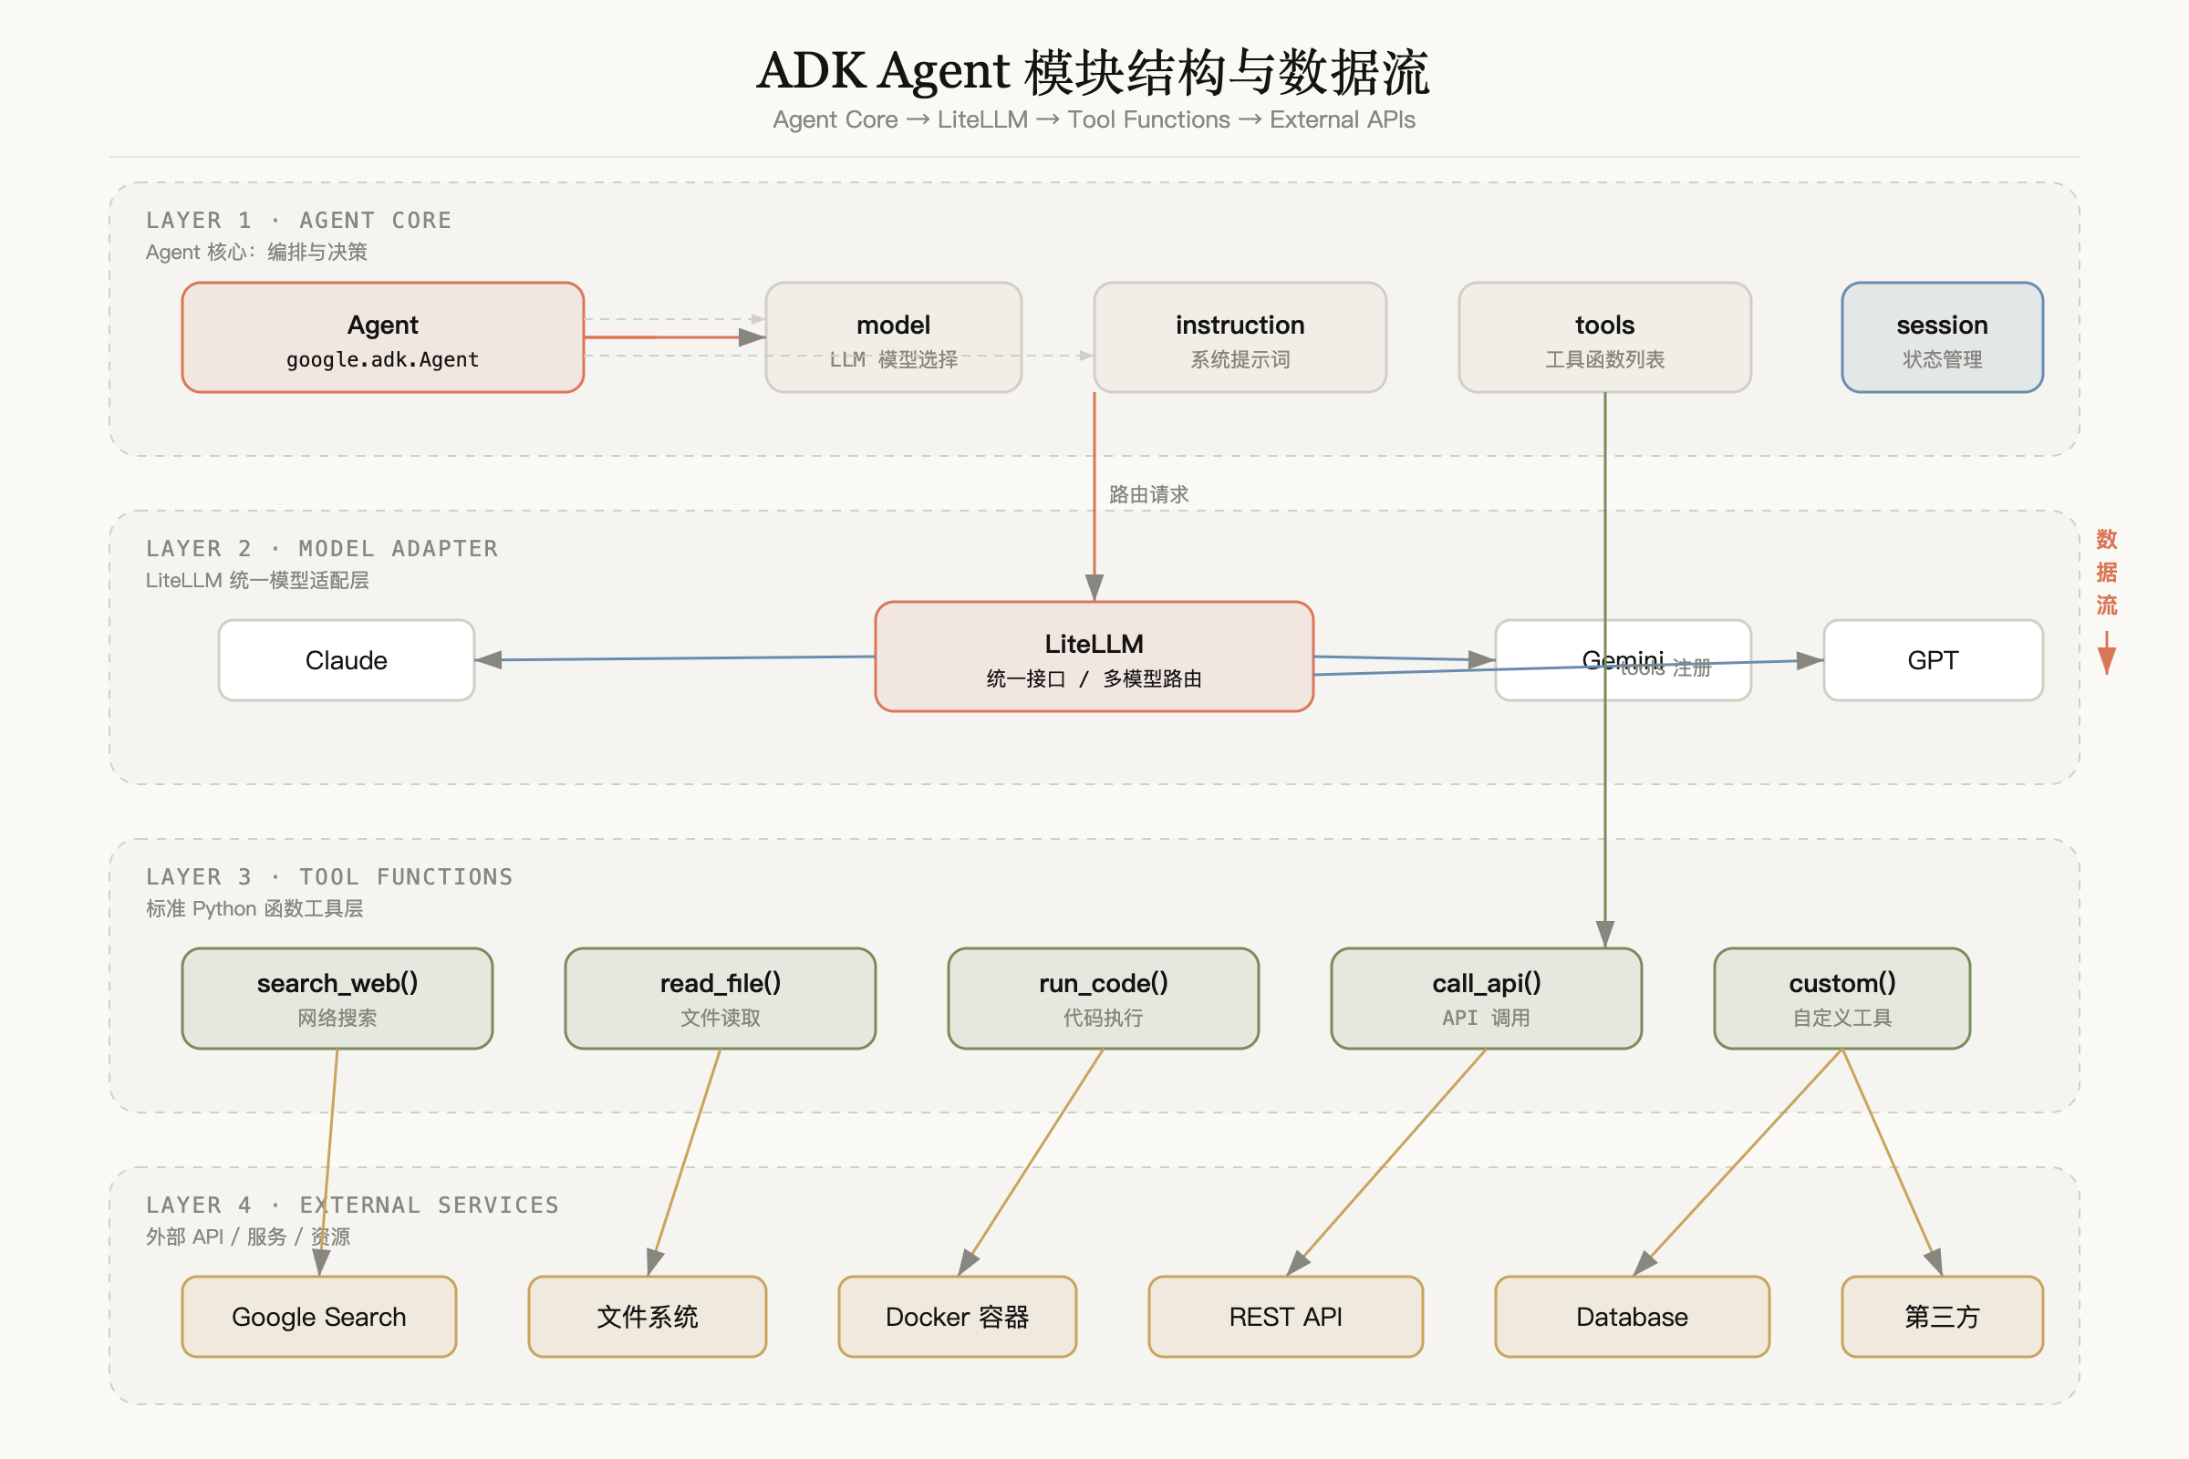Image resolution: width=2189 pixels, height=1459 pixels.
Task: Select the 文件系统 service box
Action: click(x=647, y=1317)
